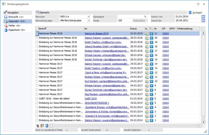Click the blue database icon in bottom toolbar
This screenshot has width=209, height=135.
tap(46, 126)
